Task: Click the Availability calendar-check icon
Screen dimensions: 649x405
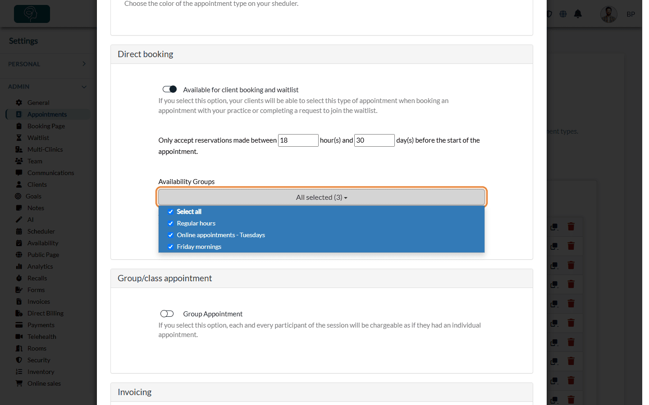Action: (19, 243)
